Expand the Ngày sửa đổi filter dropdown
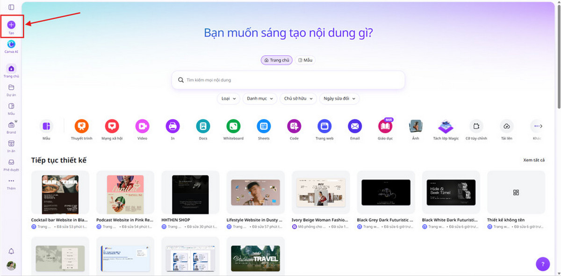561x276 pixels. [x=339, y=99]
